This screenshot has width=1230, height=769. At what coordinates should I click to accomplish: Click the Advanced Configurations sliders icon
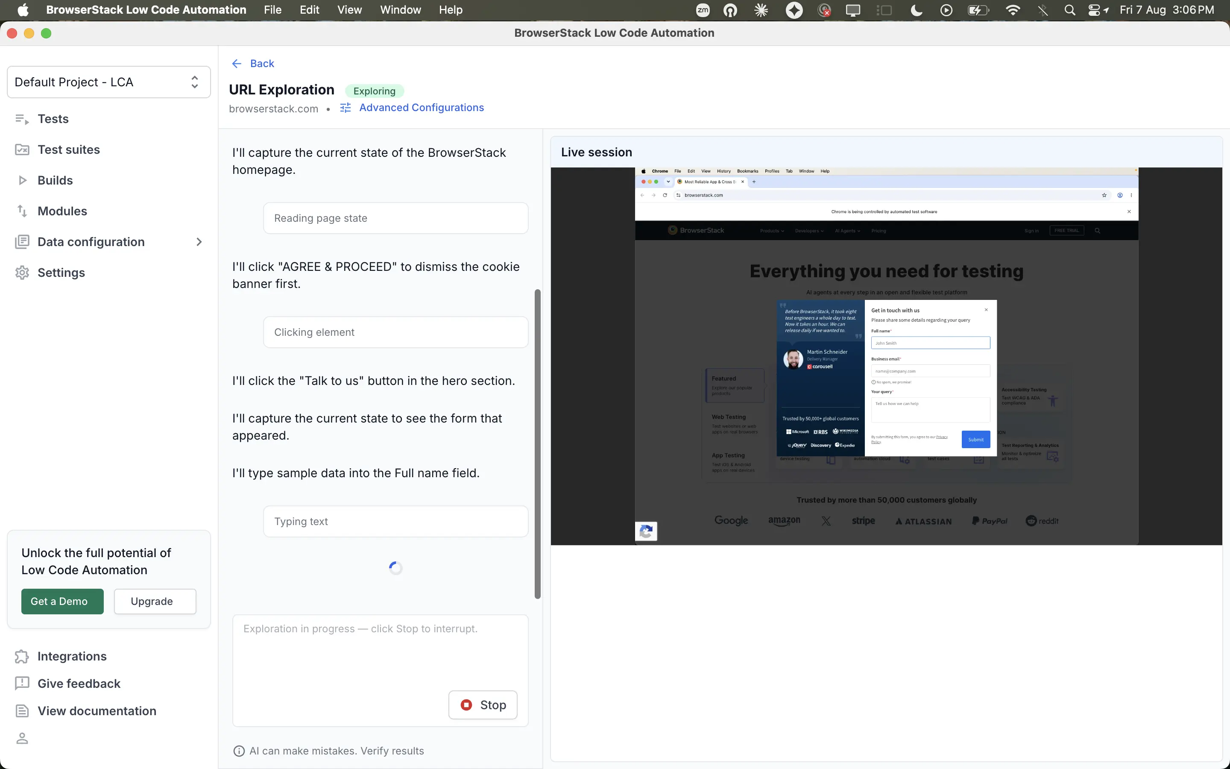point(345,108)
